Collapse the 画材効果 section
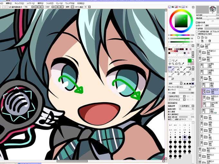 (x=197, y=23)
